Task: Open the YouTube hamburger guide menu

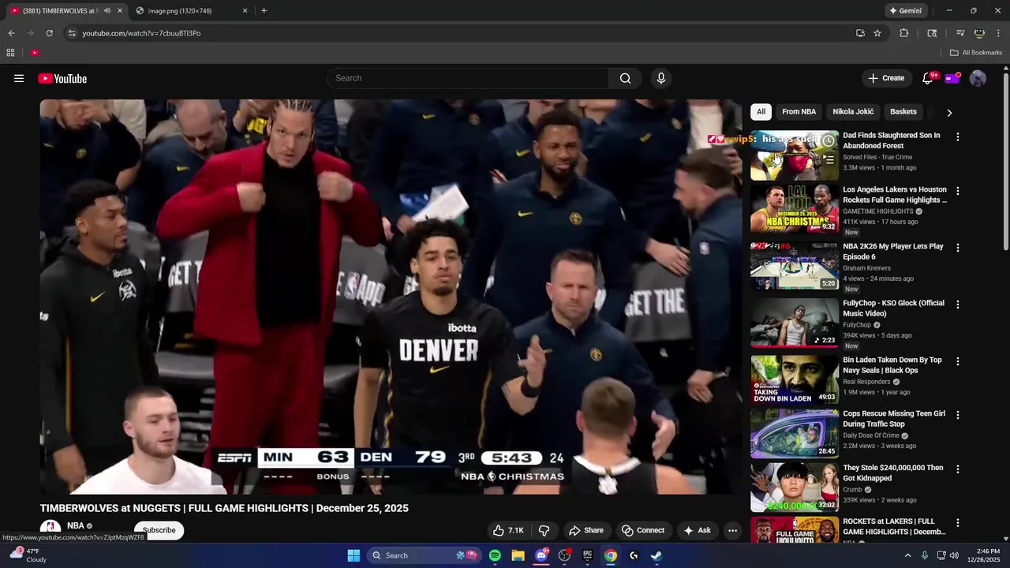Action: pyautogui.click(x=19, y=78)
